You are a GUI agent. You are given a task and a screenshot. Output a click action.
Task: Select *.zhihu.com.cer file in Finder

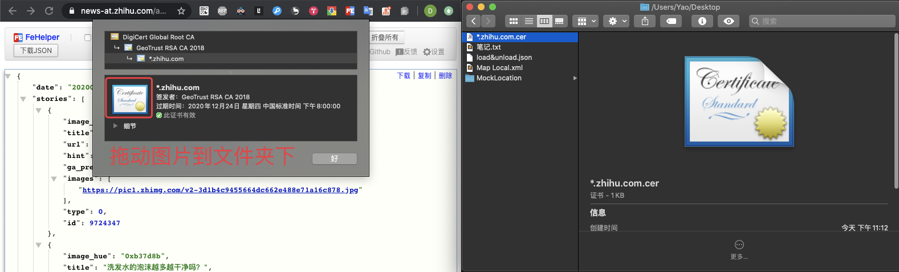(x=520, y=37)
